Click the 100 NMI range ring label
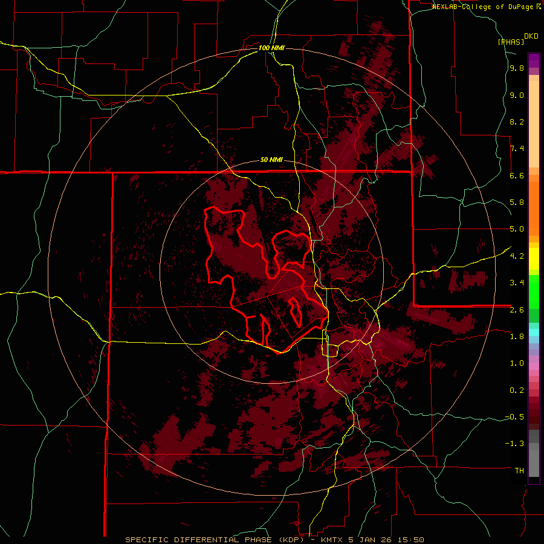 (271, 48)
